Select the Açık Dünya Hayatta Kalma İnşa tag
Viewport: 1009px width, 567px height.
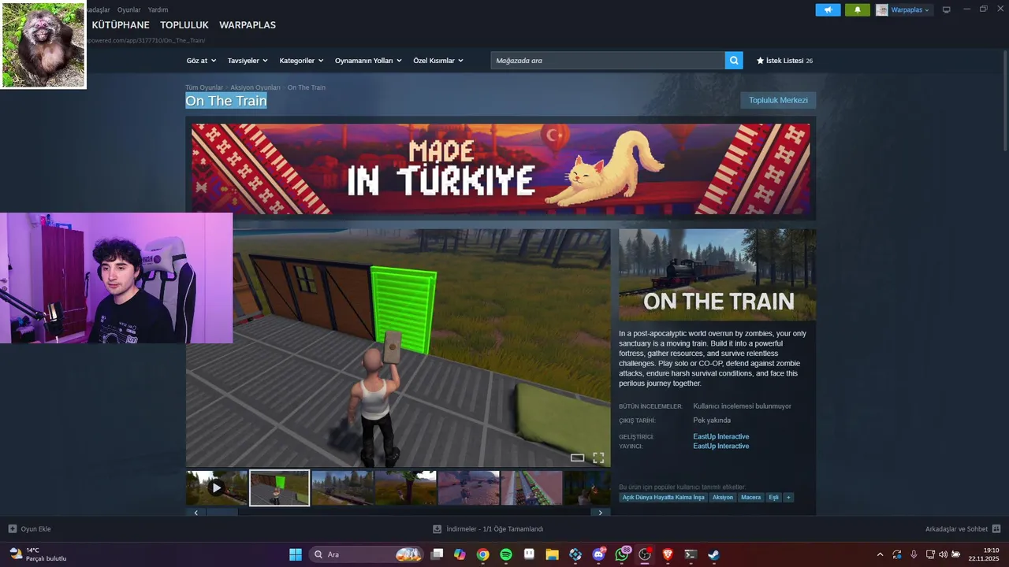[664, 497]
